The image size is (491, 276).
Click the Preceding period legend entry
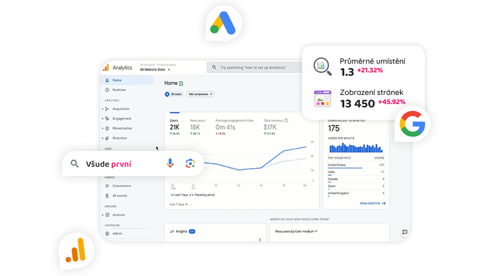click(x=202, y=195)
